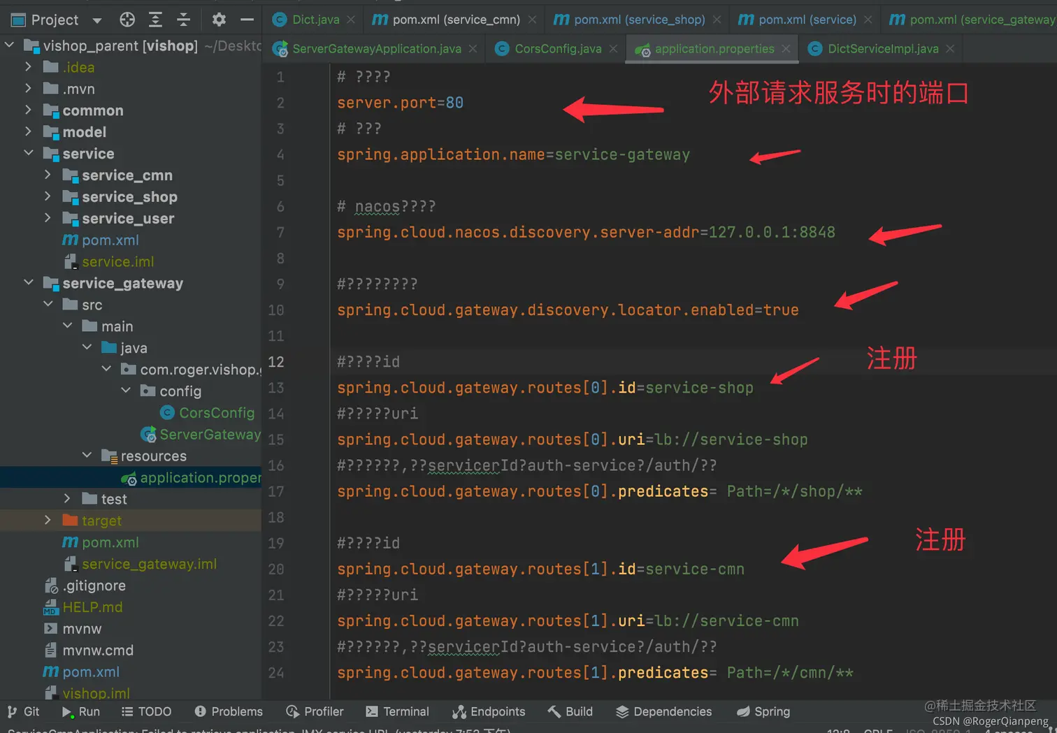Collapse the vishop_parent root node
Image resolution: width=1057 pixels, height=733 pixels.
9,45
